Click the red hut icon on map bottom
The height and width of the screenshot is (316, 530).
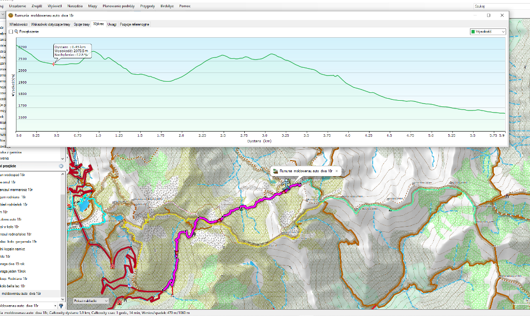point(120,301)
